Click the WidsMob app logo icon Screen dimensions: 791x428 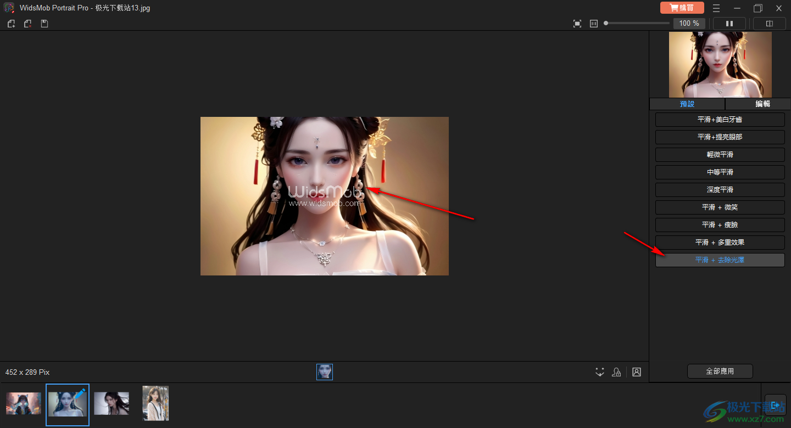pos(9,8)
